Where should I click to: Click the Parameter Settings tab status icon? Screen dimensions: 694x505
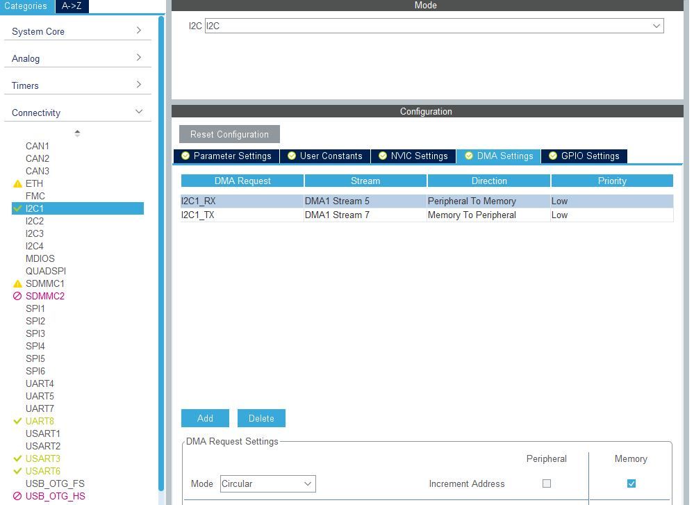(185, 156)
